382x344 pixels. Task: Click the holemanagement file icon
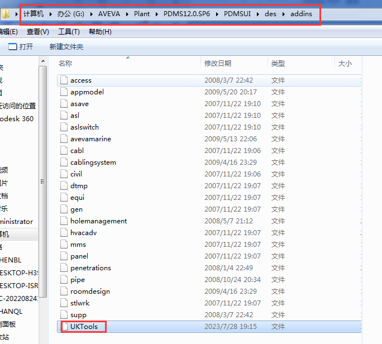coord(64,221)
